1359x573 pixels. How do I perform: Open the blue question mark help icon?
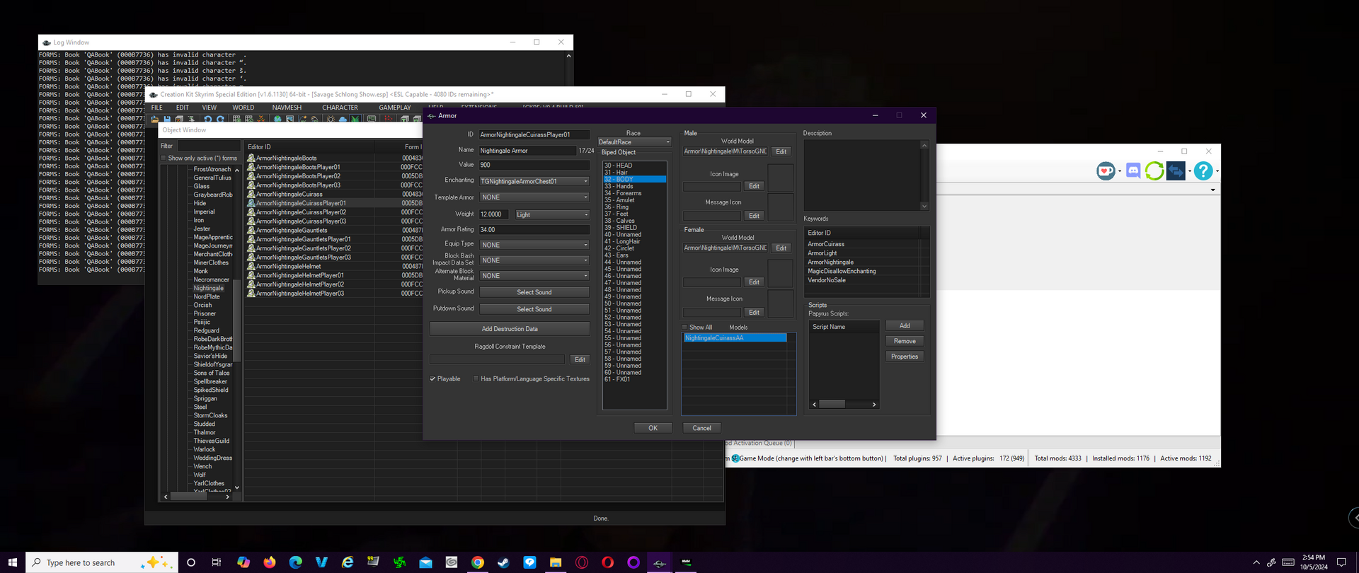pos(1203,170)
